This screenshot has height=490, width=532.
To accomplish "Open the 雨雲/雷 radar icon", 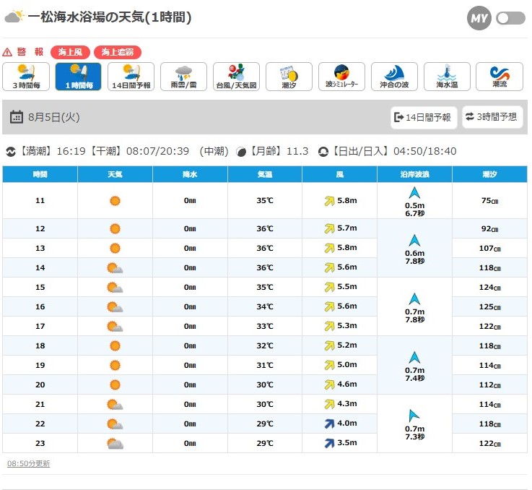I will pyautogui.click(x=183, y=77).
